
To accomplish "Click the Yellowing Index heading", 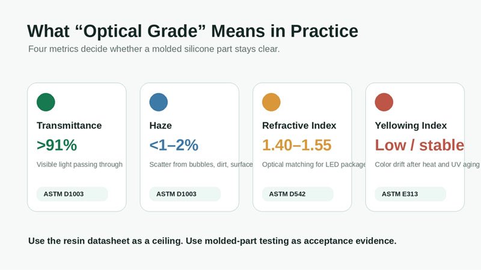I will click(411, 125).
